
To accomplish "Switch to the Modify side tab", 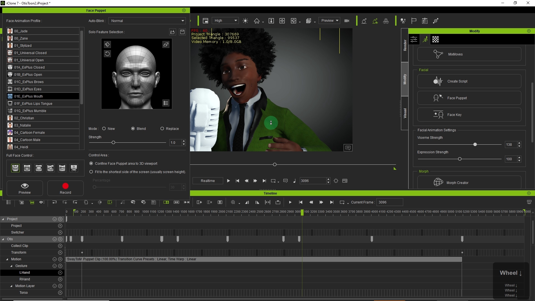I will [x=405, y=79].
